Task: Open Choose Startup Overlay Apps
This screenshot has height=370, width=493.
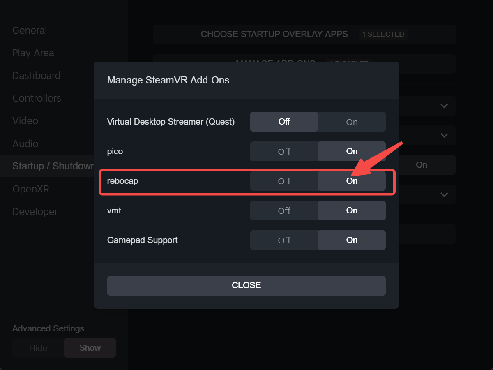Action: [304, 34]
